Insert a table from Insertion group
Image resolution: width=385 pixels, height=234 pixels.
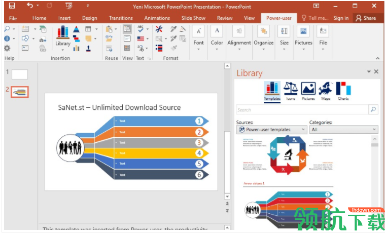88,29
